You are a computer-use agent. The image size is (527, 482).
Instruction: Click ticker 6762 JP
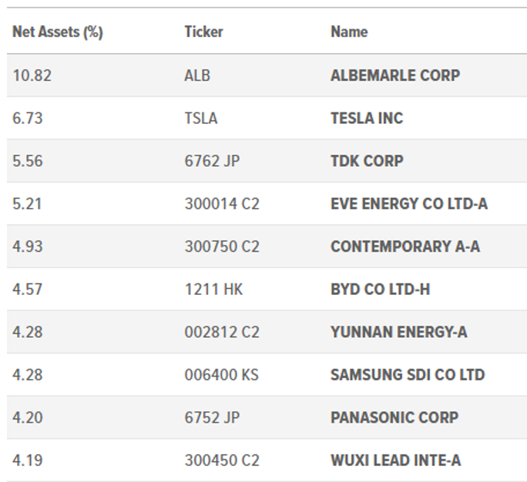(212, 162)
